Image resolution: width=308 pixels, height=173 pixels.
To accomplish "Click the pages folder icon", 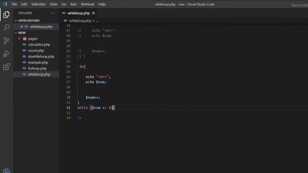I will pyautogui.click(x=25, y=38).
